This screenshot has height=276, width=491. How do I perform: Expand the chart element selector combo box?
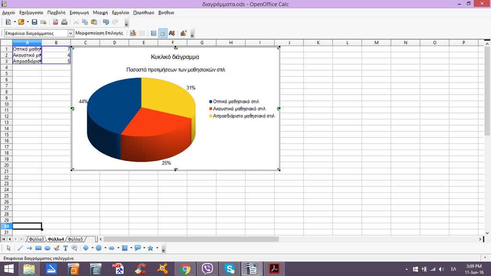(x=70, y=33)
